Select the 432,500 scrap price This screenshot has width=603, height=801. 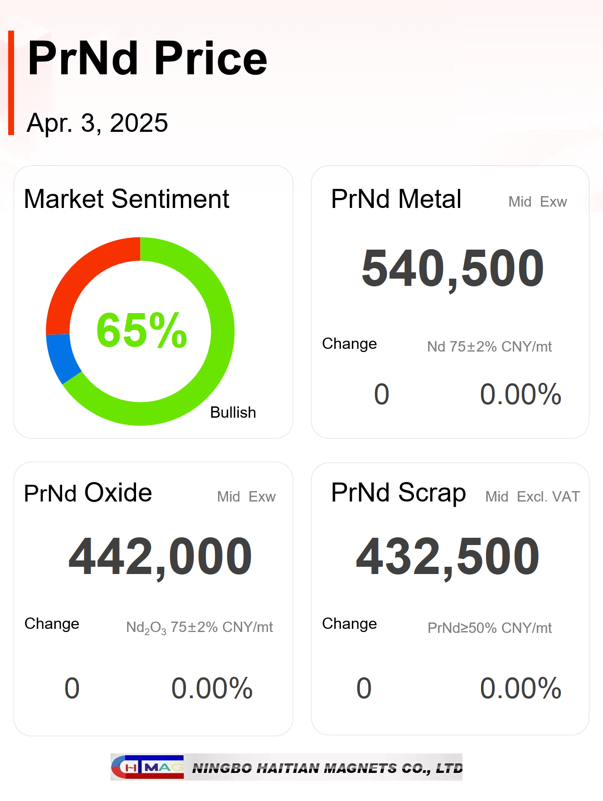[x=448, y=557]
